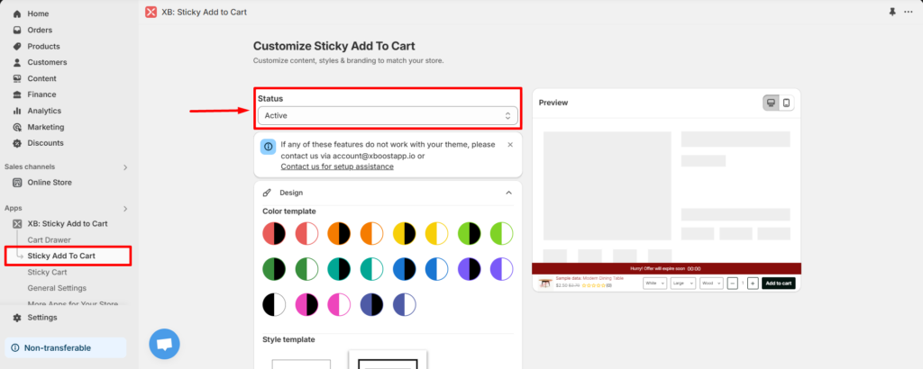The width and height of the screenshot is (923, 369).
Task: Open the Analytics icon in sidebar
Action: pyautogui.click(x=17, y=111)
